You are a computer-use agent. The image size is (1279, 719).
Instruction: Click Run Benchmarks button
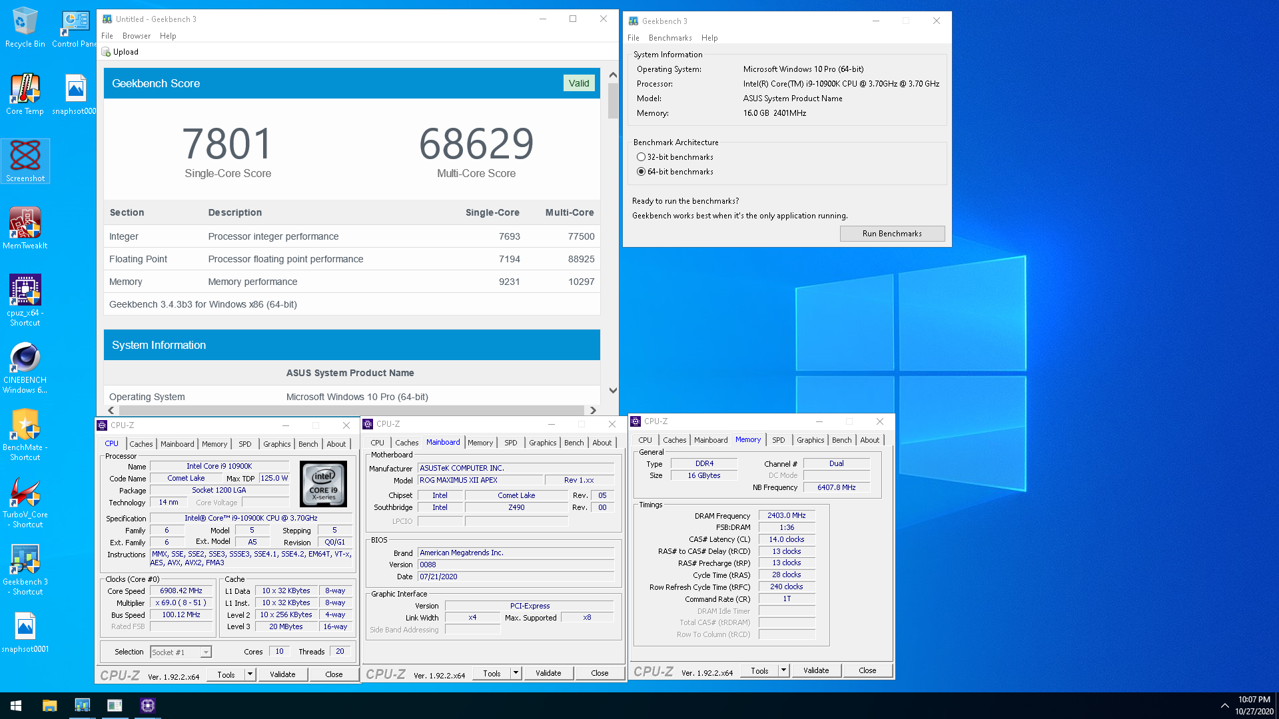click(x=892, y=234)
